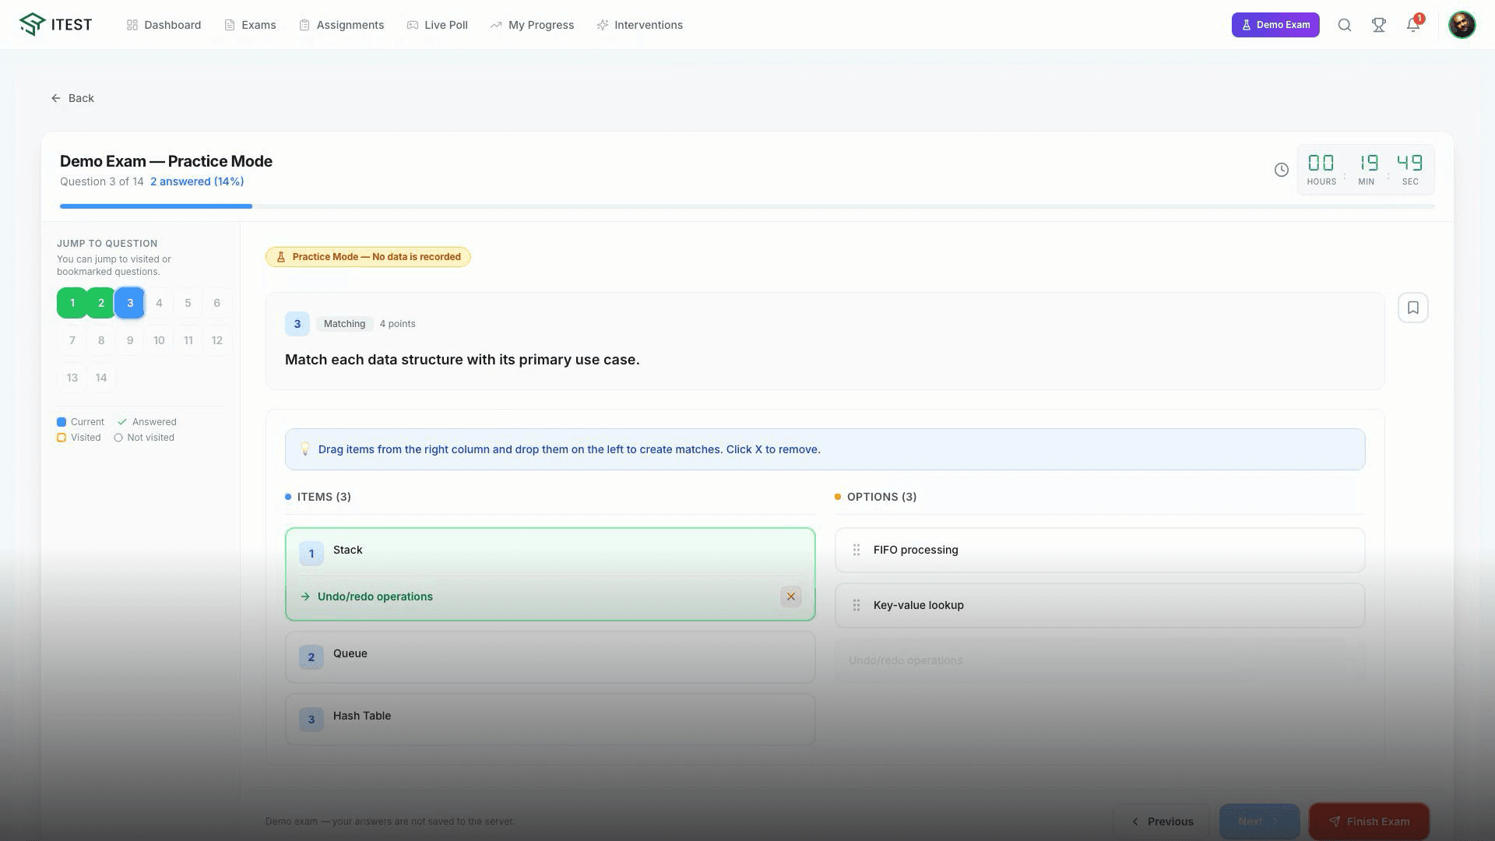Image resolution: width=1495 pixels, height=841 pixels.
Task: Click the exam progress bar
Action: pyautogui.click(x=747, y=206)
